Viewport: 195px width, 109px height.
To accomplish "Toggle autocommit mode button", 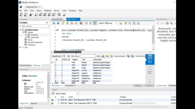I will click(x=95, y=23).
